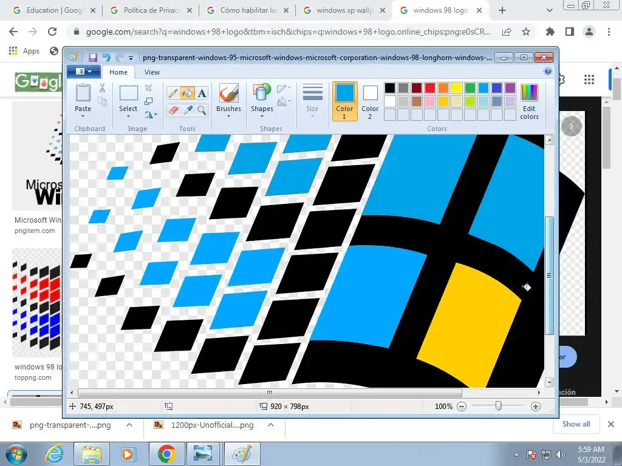The height and width of the screenshot is (466, 622).
Task: Expand the Shapes dropdown arrow
Action: coord(262,116)
